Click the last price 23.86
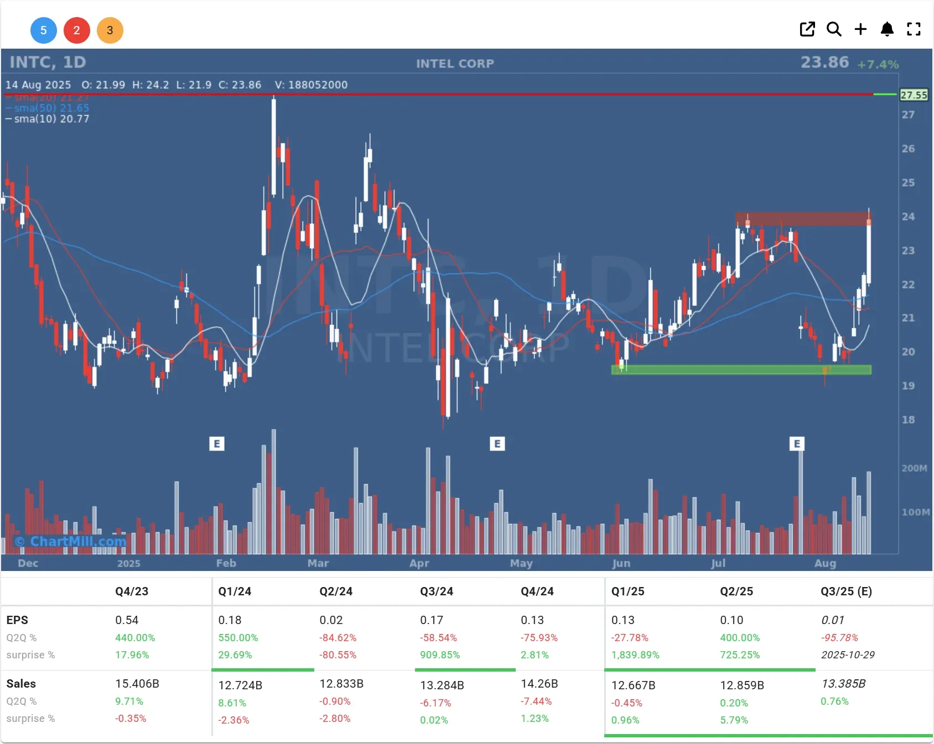The image size is (934, 744). tap(824, 62)
